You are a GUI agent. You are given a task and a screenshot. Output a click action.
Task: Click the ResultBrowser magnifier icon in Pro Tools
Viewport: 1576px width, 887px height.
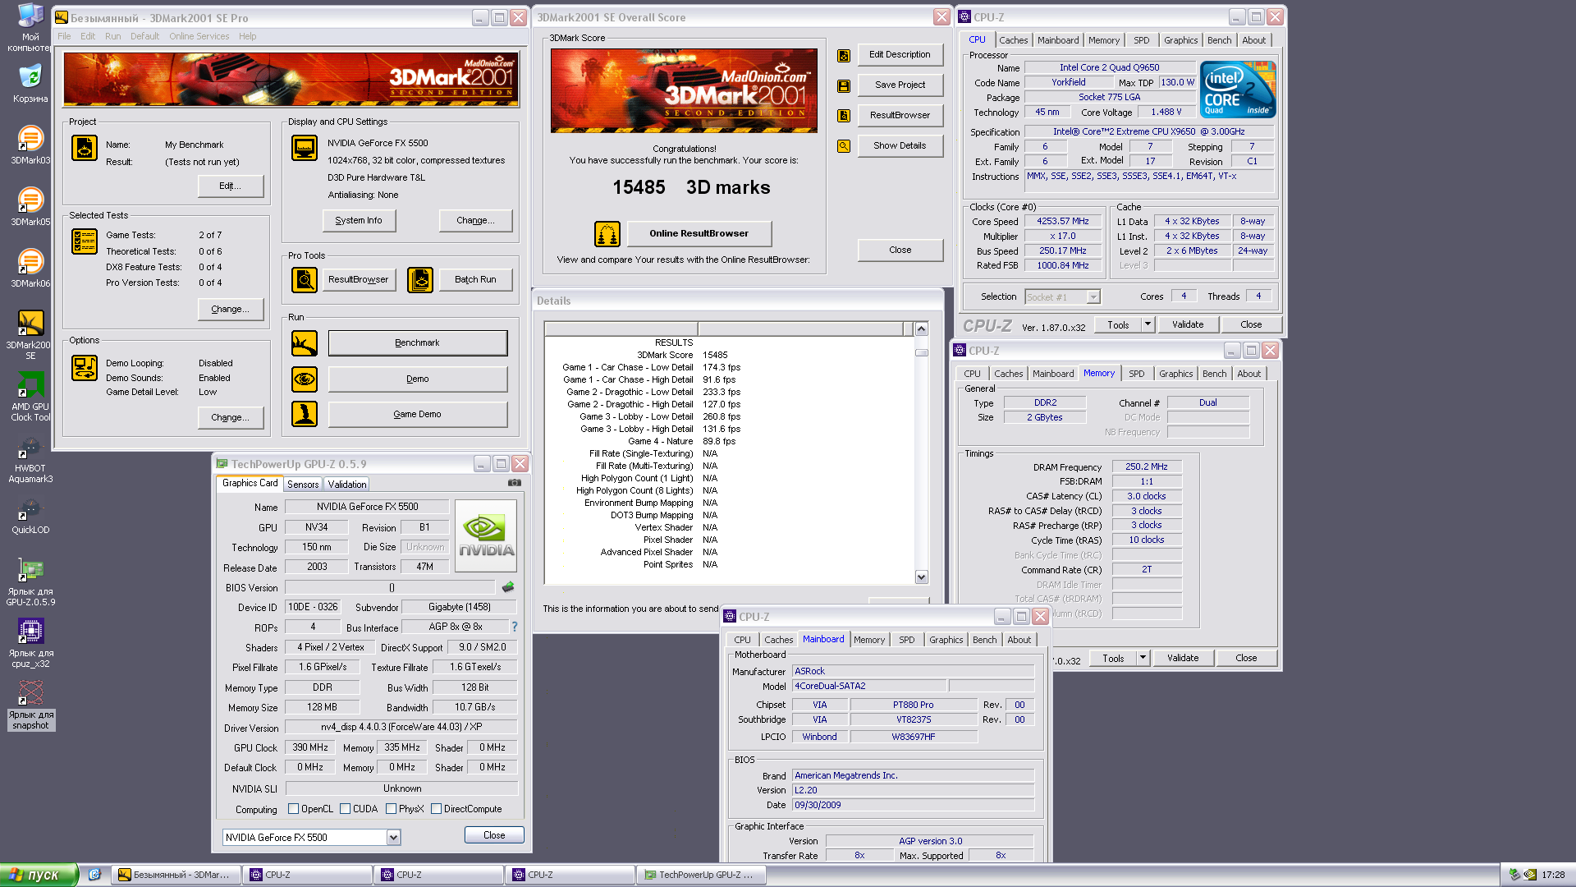point(305,280)
